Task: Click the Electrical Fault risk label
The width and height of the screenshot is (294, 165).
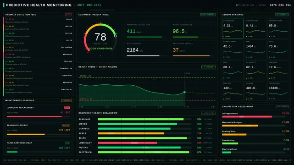Action: pos(230,149)
